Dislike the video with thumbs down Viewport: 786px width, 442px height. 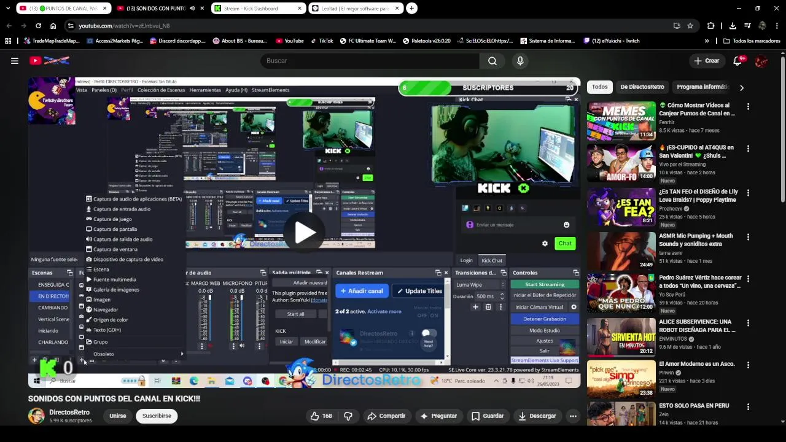tap(348, 416)
